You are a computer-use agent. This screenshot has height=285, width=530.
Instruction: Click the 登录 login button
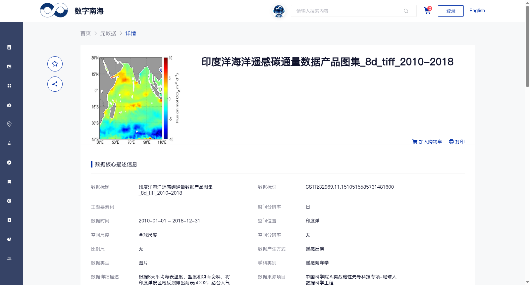click(x=451, y=11)
